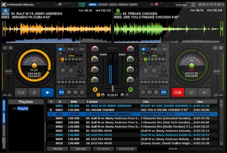Click channel B gain knob

point(130,49)
